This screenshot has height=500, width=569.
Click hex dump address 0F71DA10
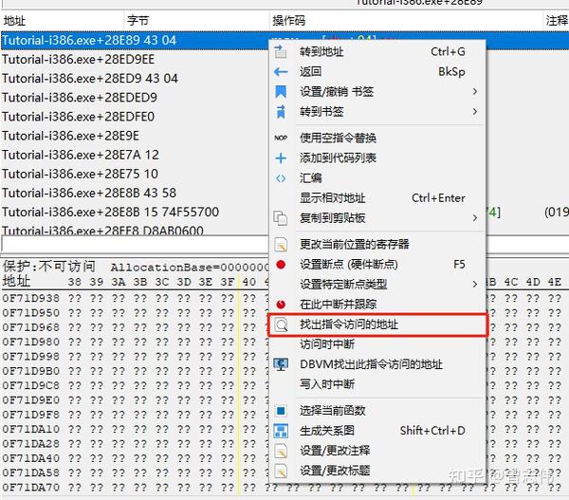tap(31, 429)
